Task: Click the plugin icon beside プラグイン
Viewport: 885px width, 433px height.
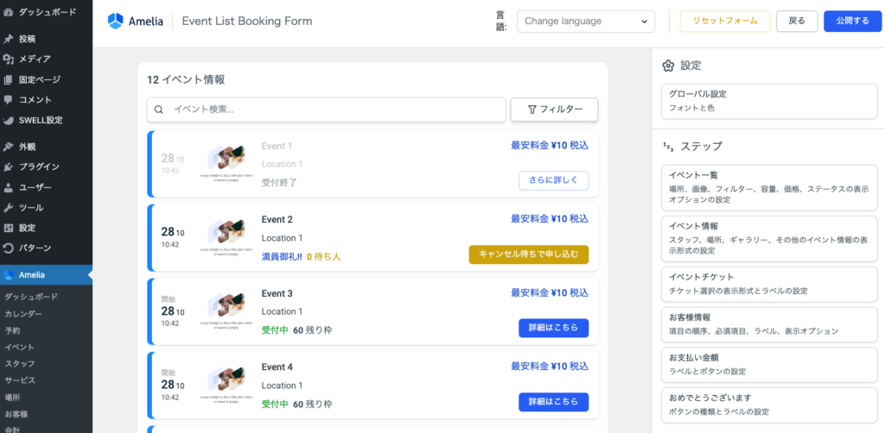Action: pos(9,166)
